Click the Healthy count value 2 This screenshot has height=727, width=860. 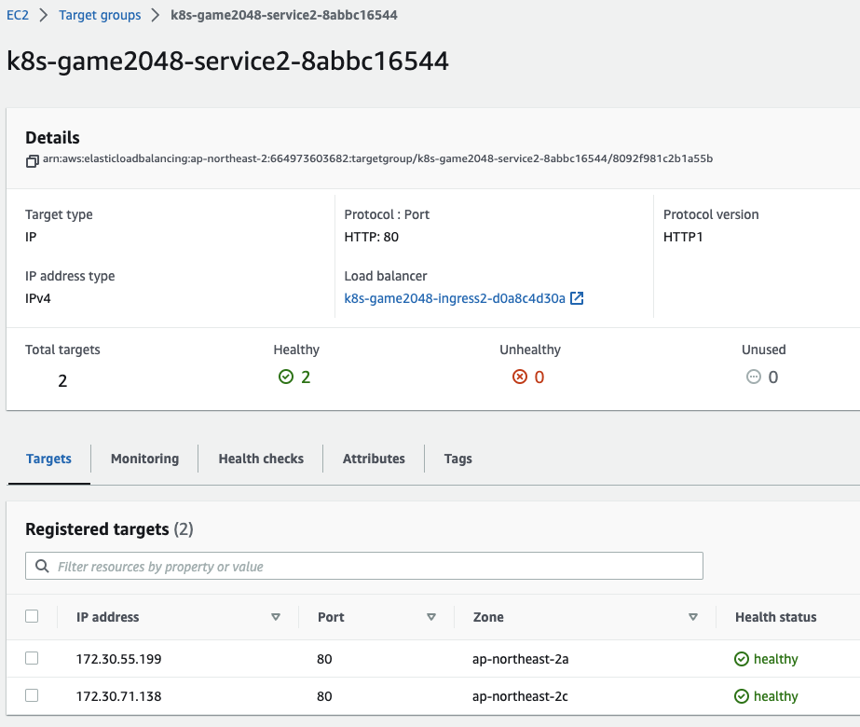click(306, 377)
